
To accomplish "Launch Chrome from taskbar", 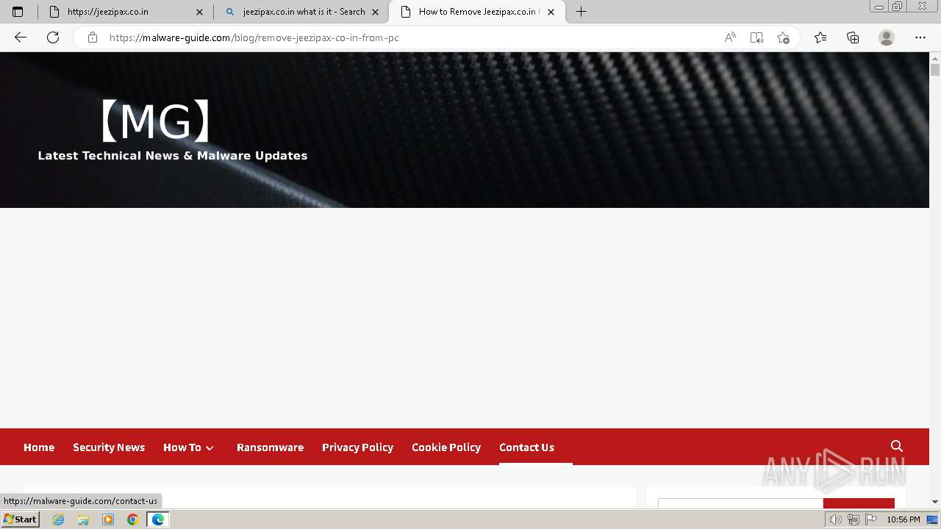I will coord(133,519).
